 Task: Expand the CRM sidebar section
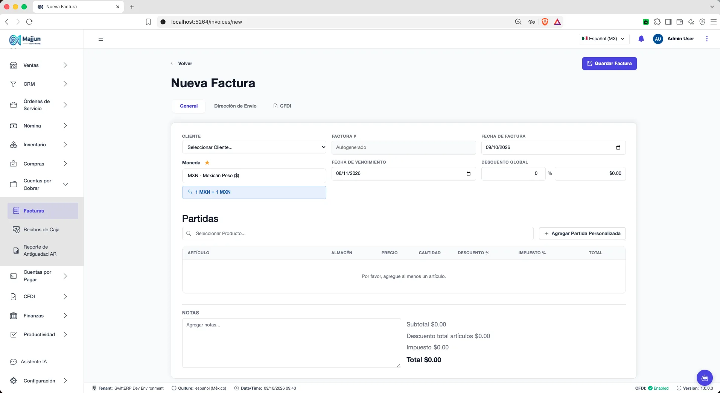point(39,84)
